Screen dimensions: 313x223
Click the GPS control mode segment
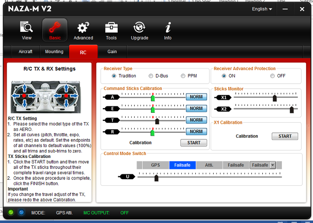point(156,165)
